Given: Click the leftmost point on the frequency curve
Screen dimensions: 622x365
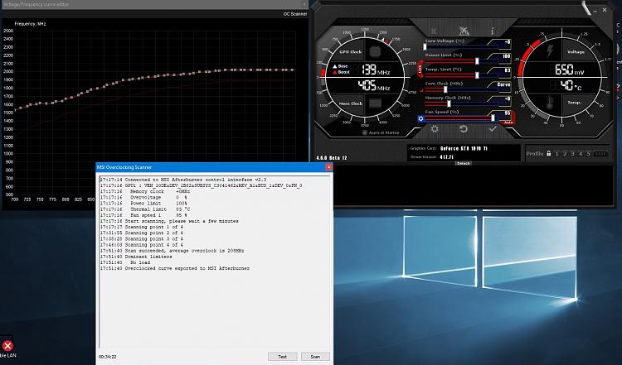Looking at the screenshot, I should [x=16, y=109].
